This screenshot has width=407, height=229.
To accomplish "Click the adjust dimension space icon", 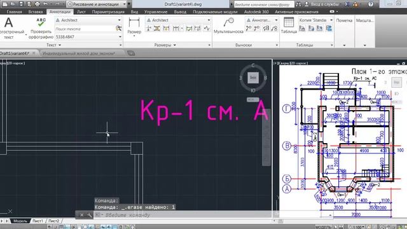I will 157,28.
